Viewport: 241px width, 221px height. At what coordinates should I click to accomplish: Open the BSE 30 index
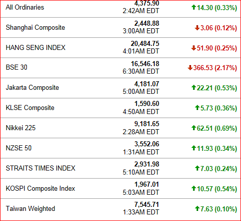click(x=17, y=67)
